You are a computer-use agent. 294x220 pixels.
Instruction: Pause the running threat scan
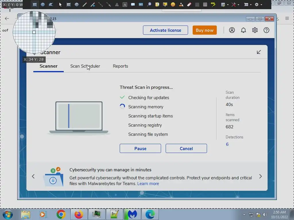(140, 149)
